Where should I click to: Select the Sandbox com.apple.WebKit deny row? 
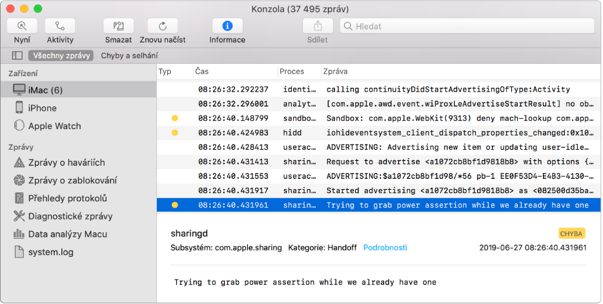point(379,118)
